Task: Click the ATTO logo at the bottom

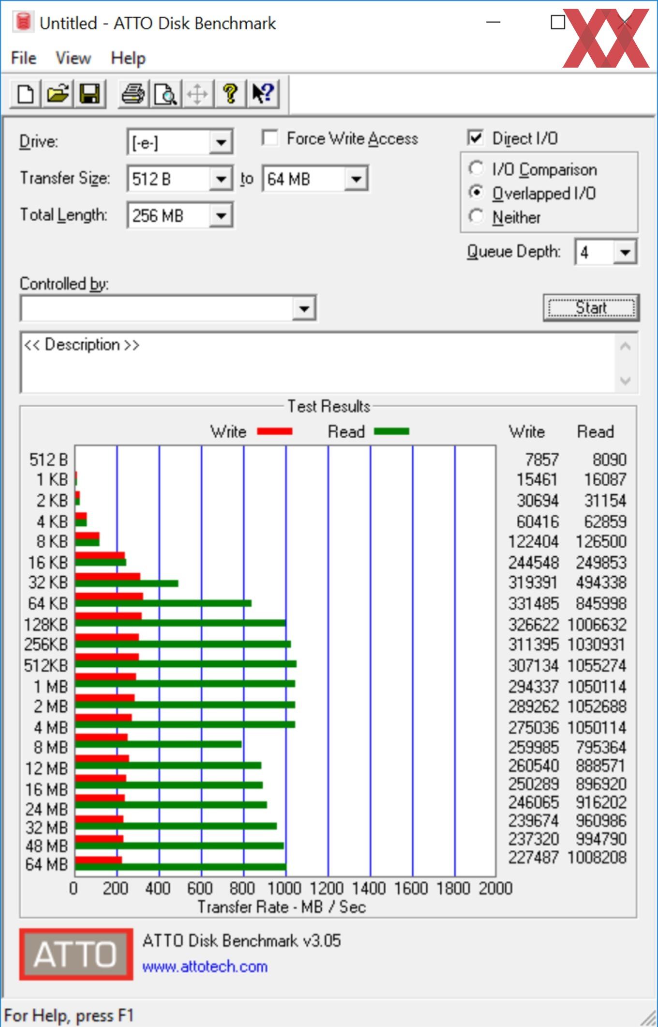Action: 76,954
